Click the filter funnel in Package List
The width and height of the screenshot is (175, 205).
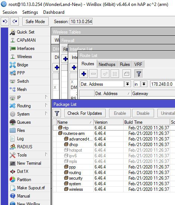coord(57,113)
